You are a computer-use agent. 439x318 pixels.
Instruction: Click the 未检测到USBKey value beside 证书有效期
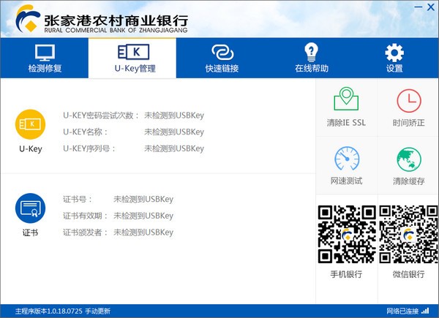pyautogui.click(x=143, y=216)
